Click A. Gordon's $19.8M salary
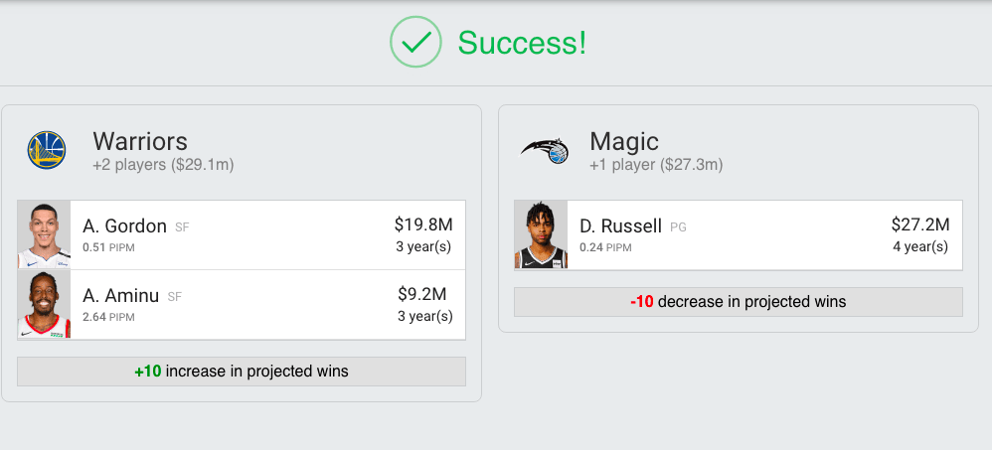 point(423,225)
